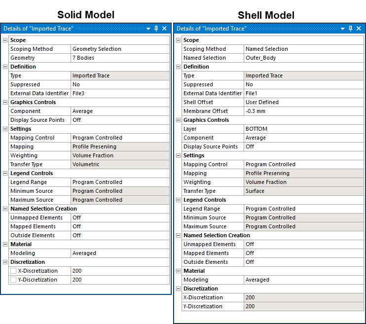Collapse Discretization section in Solid Model
Viewport: 366px width, 324px height.
(x=5, y=262)
